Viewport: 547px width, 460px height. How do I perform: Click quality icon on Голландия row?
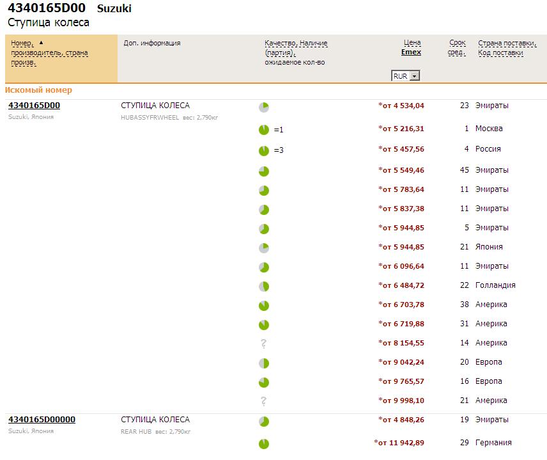click(x=264, y=287)
